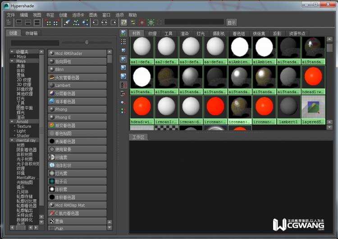The image size is (338, 239).
Task: Create a Blinn material node
Action: tap(77, 69)
